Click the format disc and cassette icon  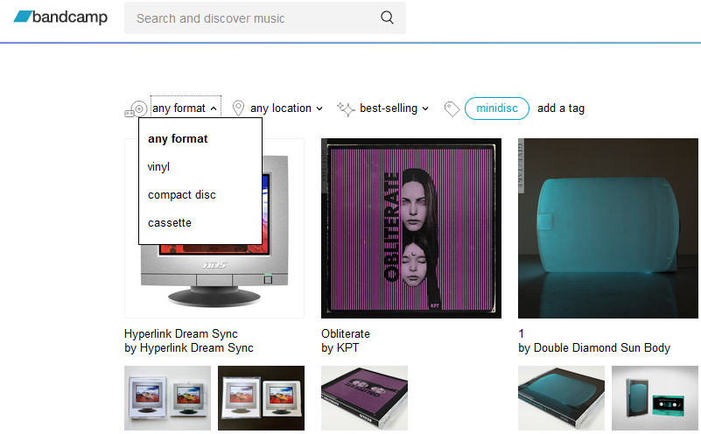pyautogui.click(x=136, y=109)
